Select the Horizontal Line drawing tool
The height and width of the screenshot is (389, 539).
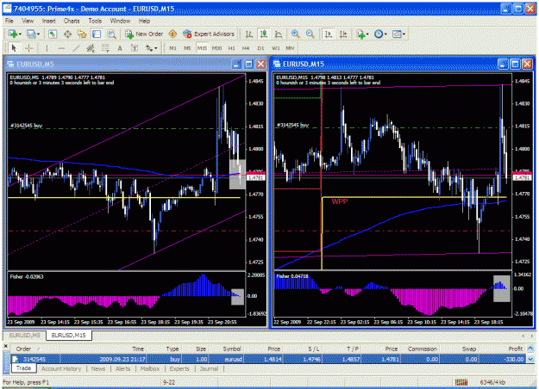(x=61, y=48)
